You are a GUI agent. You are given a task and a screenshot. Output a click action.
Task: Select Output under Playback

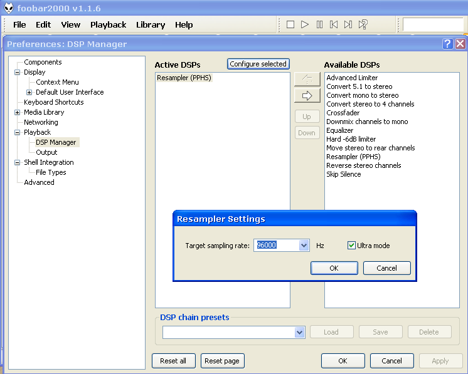coord(46,152)
